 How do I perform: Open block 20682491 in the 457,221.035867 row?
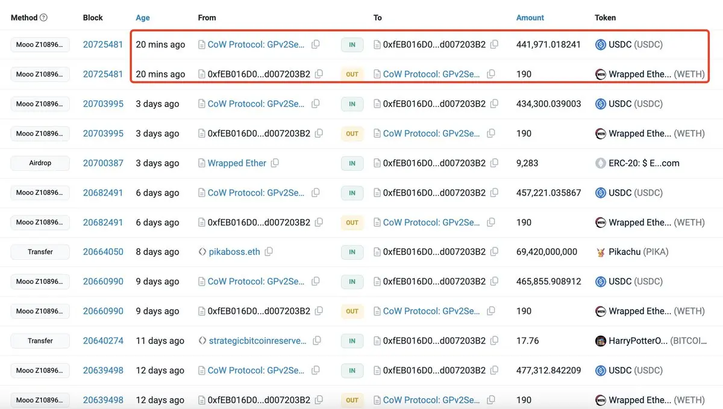[x=103, y=192]
